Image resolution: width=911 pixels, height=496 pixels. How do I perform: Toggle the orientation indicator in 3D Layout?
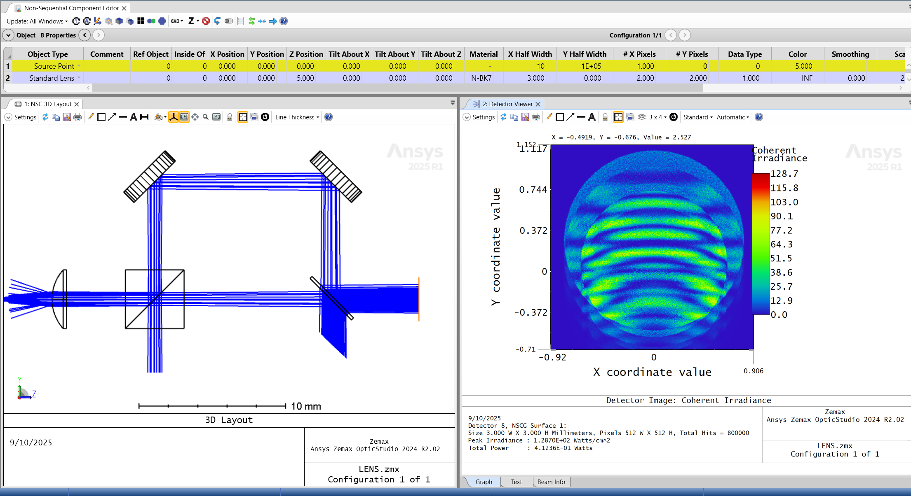point(174,117)
